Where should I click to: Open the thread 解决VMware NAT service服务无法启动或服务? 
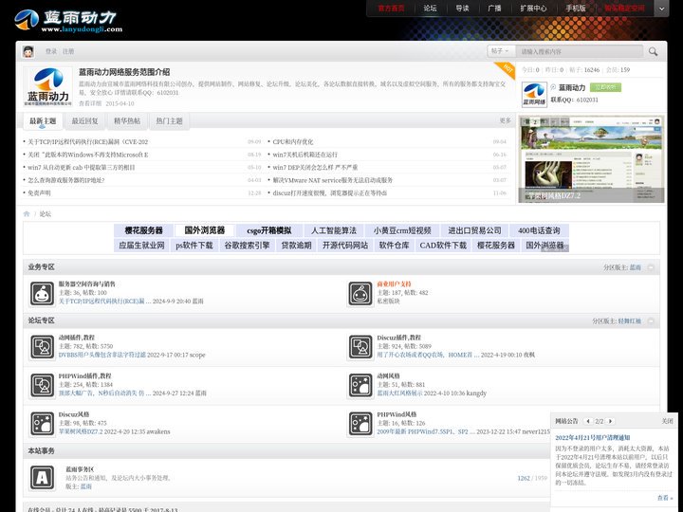pos(333,180)
